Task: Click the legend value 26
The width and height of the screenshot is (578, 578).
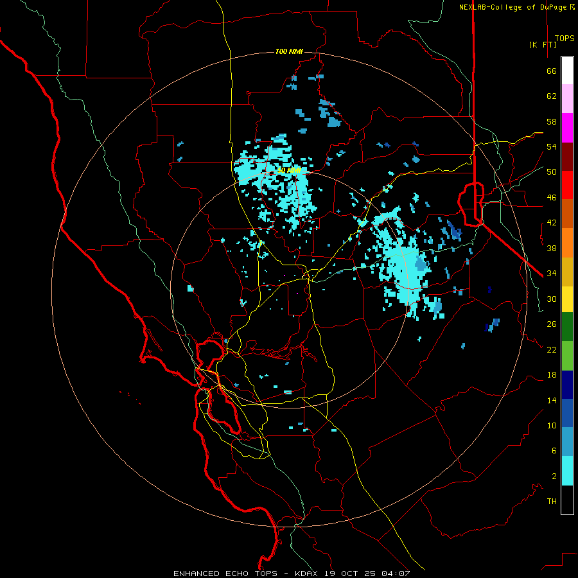Action: point(552,324)
